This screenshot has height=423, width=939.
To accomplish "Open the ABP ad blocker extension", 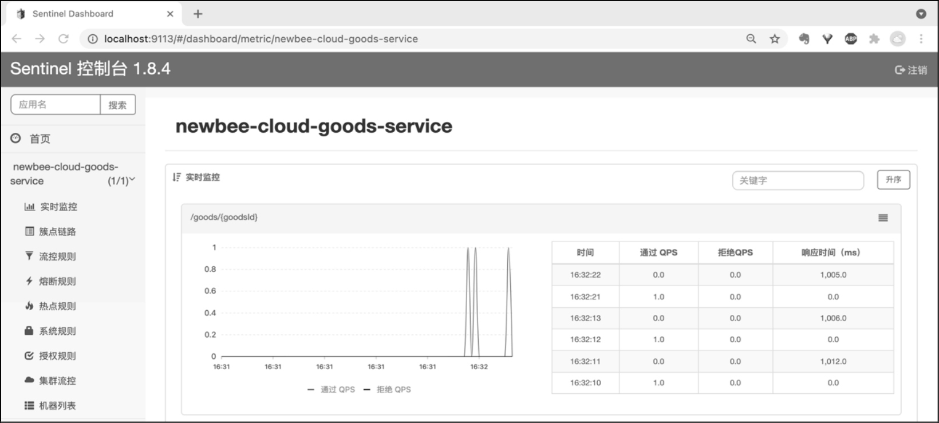I will [851, 38].
